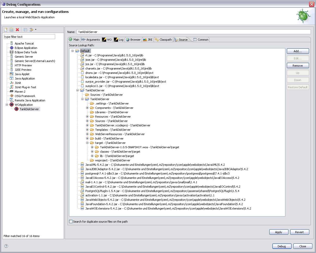Switch to the JRE tab
The image size is (316, 253).
coord(148,40)
